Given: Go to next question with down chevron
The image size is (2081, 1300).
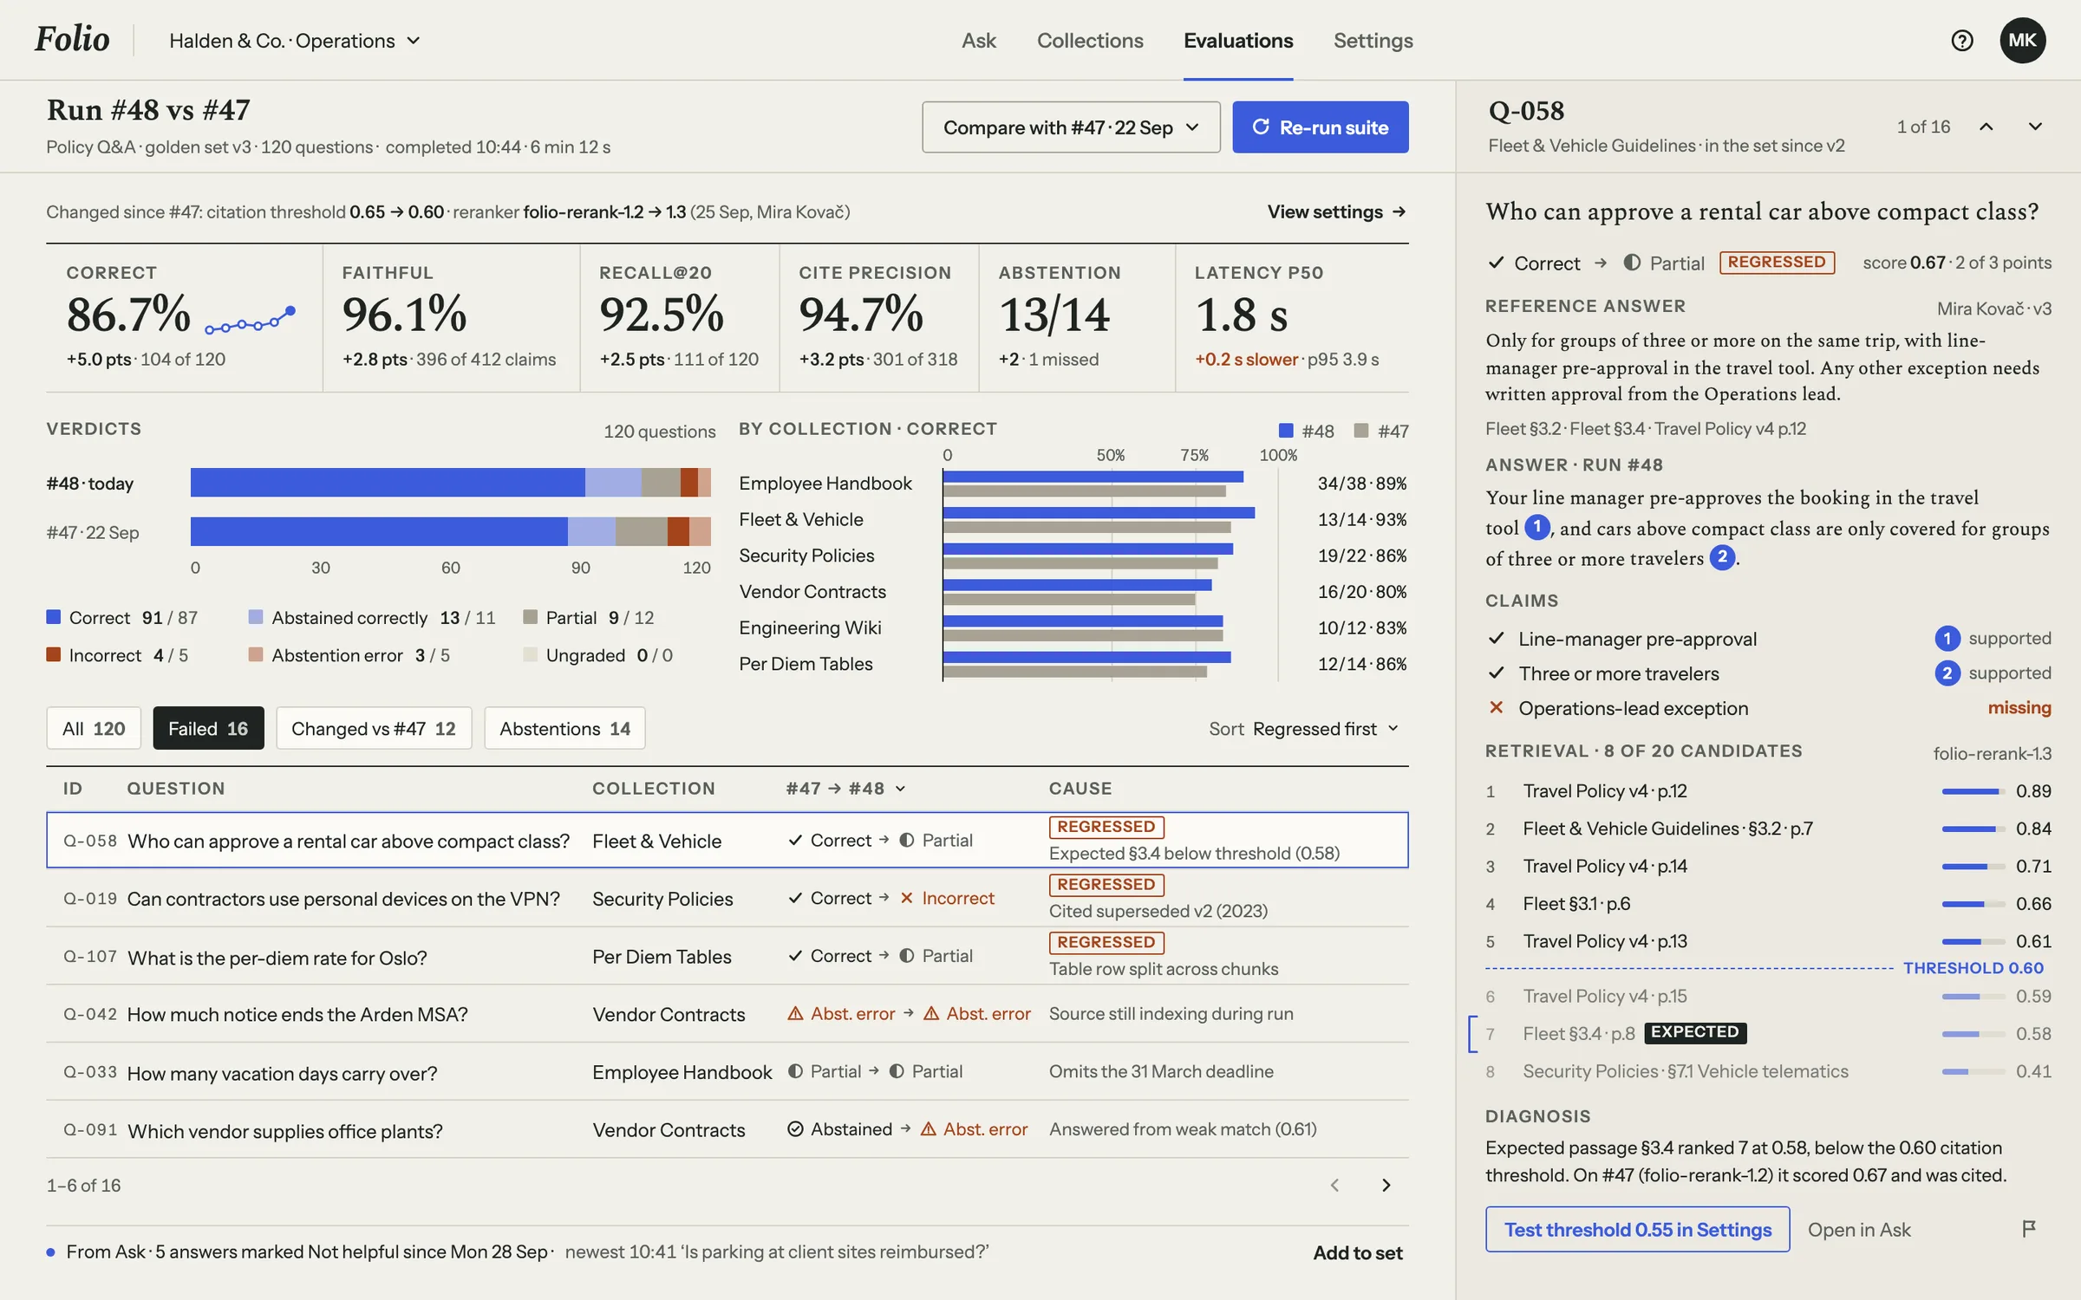Looking at the screenshot, I should [2035, 127].
